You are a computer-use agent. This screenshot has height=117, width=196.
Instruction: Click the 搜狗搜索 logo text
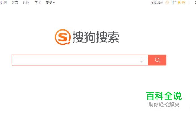coord(96,37)
